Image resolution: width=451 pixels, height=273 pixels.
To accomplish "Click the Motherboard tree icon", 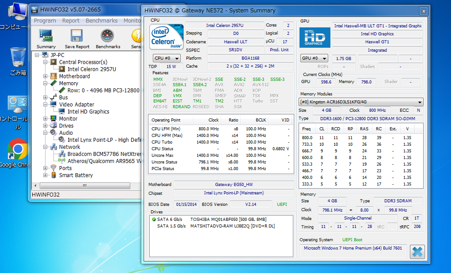I will coord(53,76).
